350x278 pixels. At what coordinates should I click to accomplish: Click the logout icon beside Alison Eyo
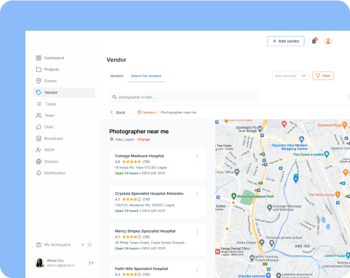(91, 263)
